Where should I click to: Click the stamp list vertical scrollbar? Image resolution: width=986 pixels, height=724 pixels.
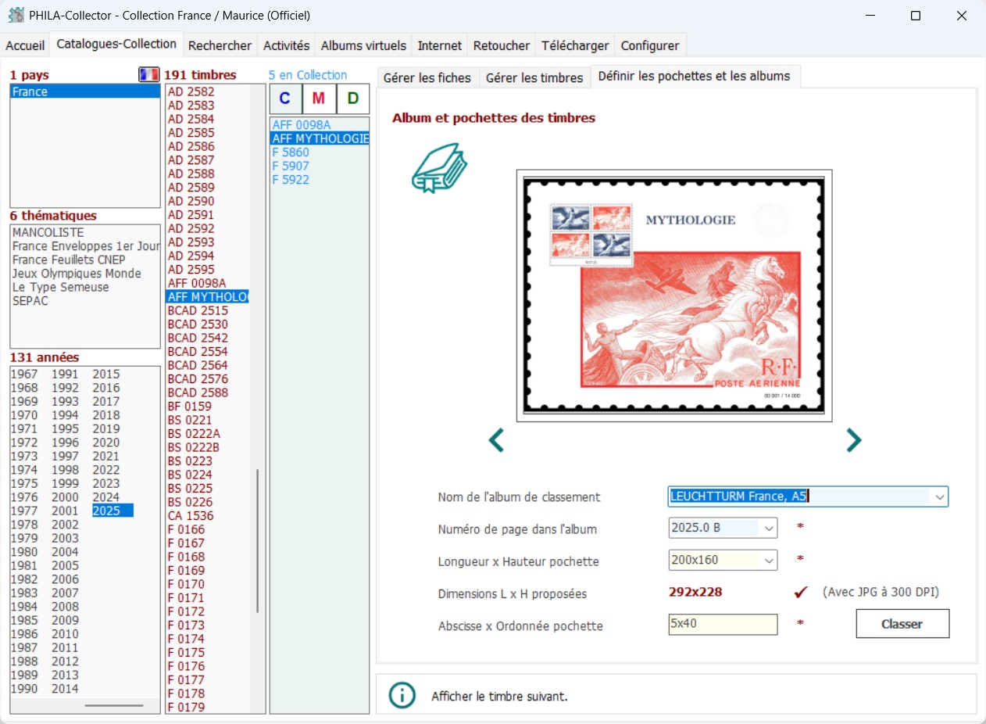[257, 539]
